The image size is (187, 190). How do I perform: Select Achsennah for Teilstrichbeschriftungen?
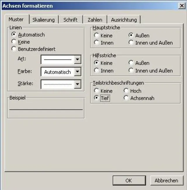[126, 98]
